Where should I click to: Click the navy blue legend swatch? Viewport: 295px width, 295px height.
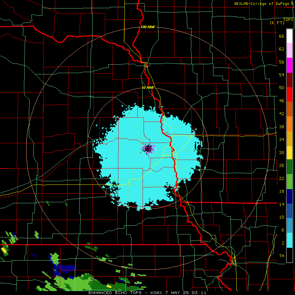pos(289,196)
